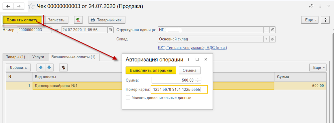Open calendar picker next to the date
Viewport: 334px width, 123px height.
110,30
